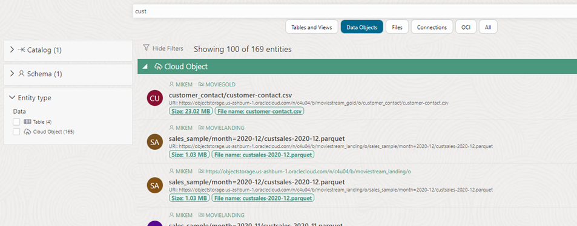
Task: Click the Hide Filters funnel icon
Action: (147, 48)
